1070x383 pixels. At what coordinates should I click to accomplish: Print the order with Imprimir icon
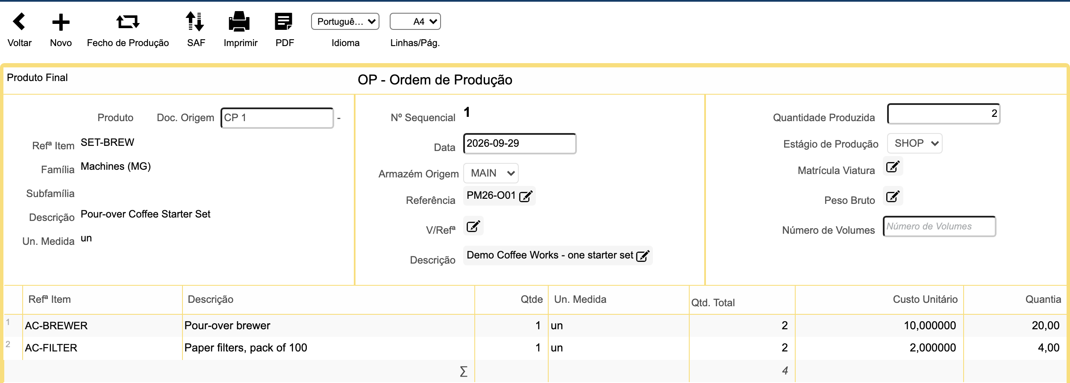point(239,21)
